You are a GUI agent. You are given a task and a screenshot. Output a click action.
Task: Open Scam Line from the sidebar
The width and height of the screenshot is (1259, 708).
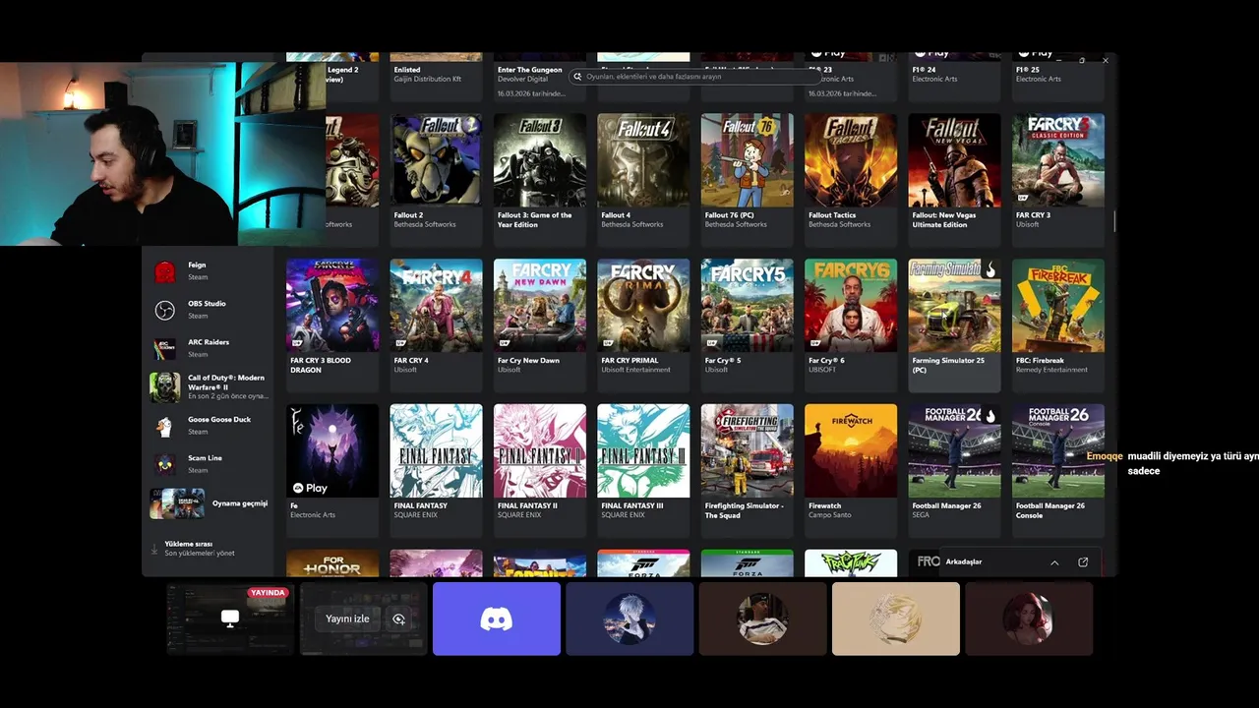click(209, 464)
